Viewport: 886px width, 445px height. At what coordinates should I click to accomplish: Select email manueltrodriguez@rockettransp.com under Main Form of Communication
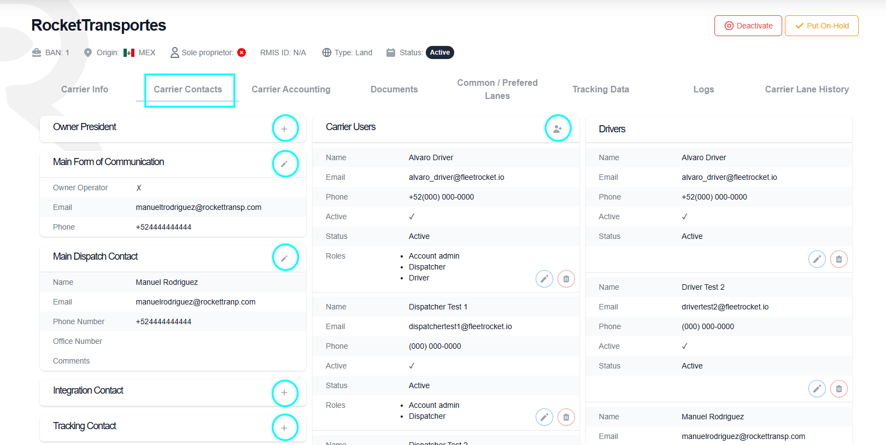tap(198, 207)
